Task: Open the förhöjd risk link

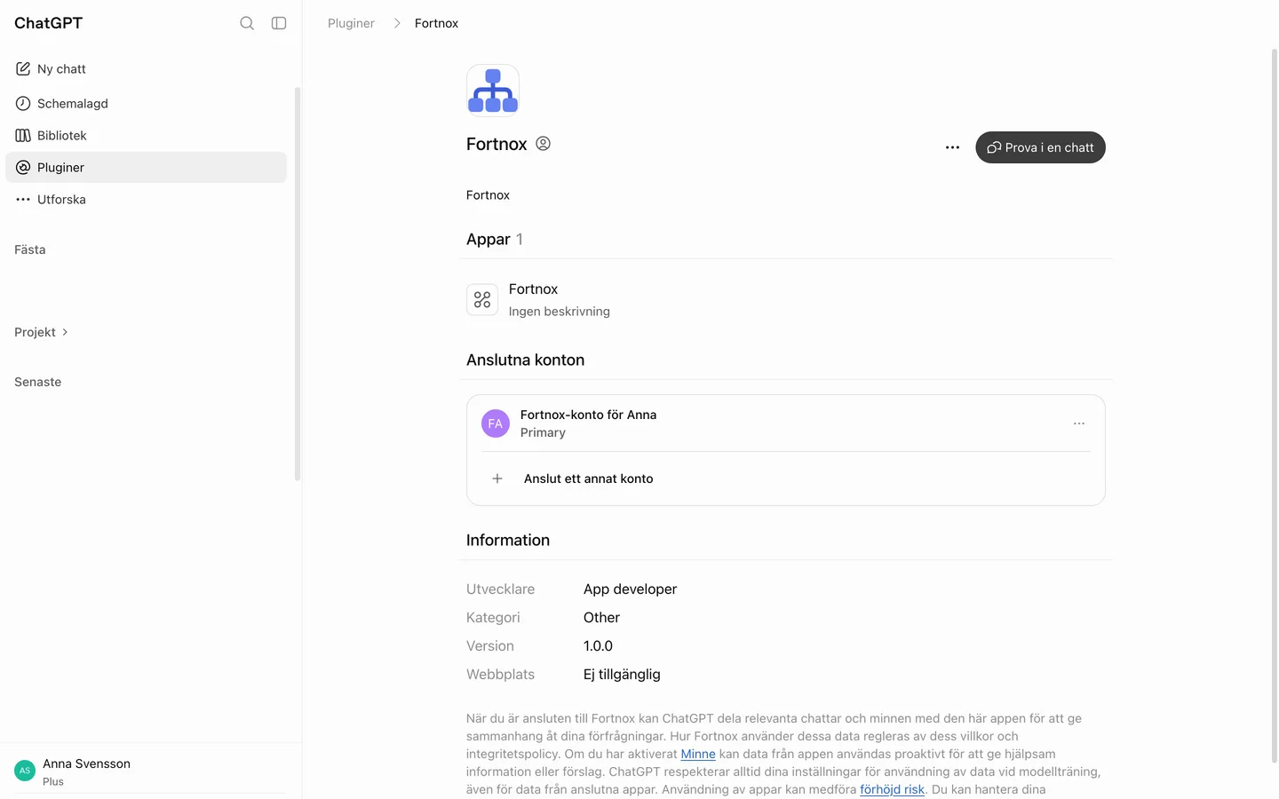Action: point(892,789)
